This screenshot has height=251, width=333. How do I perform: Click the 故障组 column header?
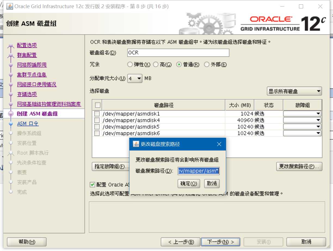tap(303, 105)
